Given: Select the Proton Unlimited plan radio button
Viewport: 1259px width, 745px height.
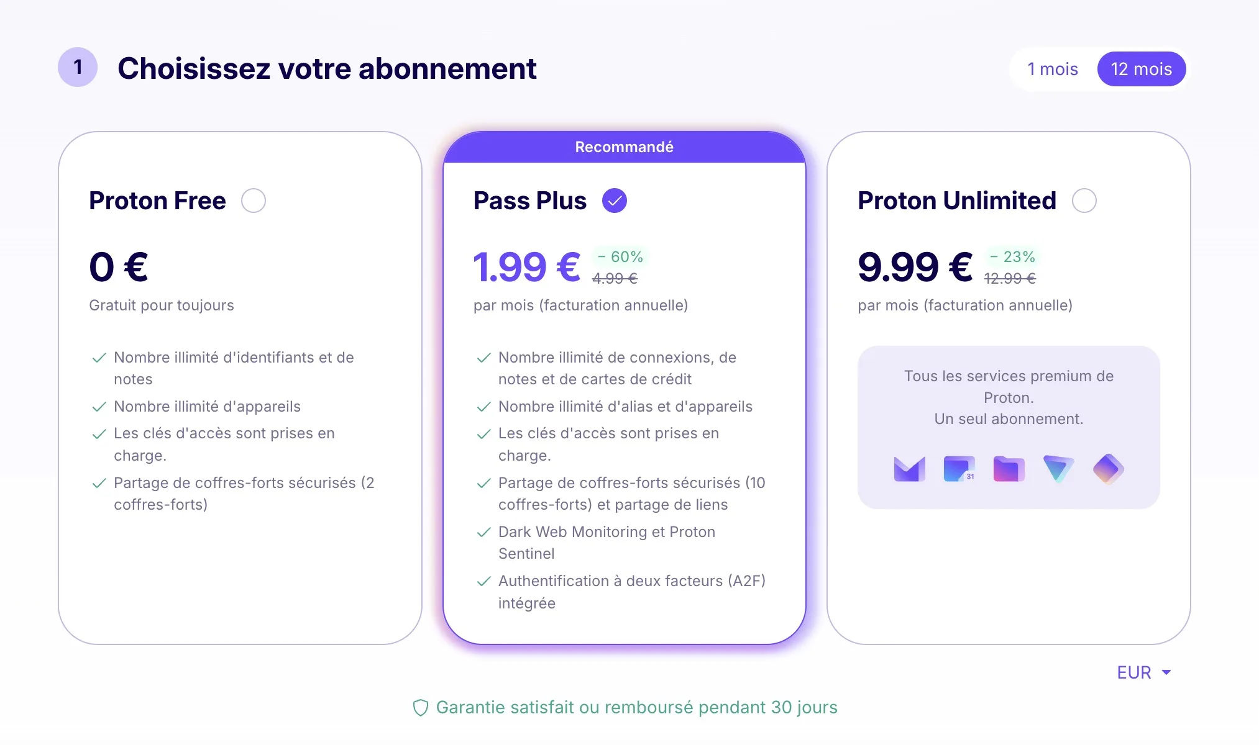Looking at the screenshot, I should coord(1084,201).
